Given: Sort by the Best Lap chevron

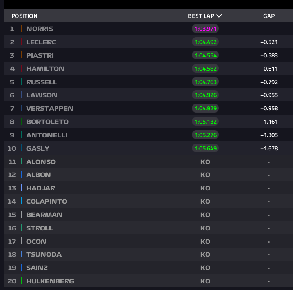Looking at the screenshot, I should click(x=219, y=16).
